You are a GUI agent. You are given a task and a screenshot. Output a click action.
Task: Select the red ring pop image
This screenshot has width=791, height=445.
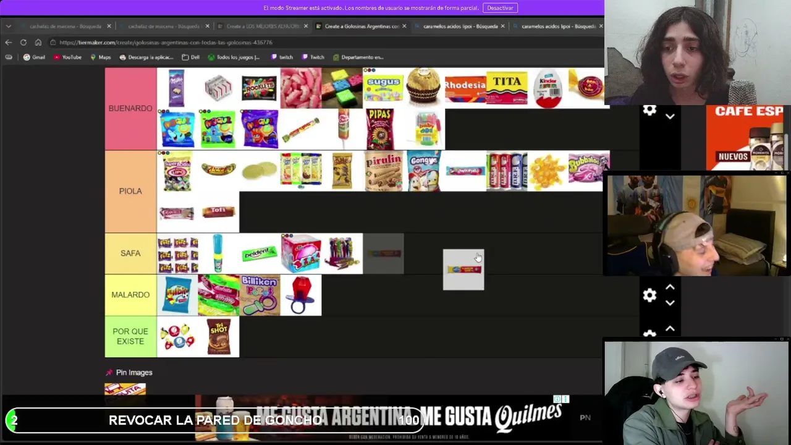tap(301, 295)
